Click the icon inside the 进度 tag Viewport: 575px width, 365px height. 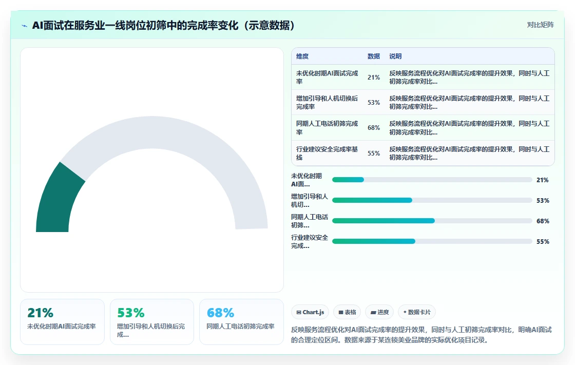pos(373,313)
